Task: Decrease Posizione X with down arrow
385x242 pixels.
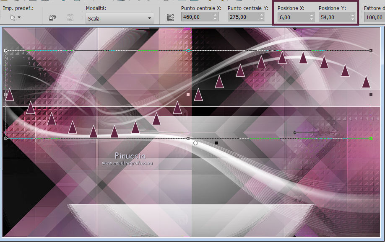Action: click(x=312, y=20)
